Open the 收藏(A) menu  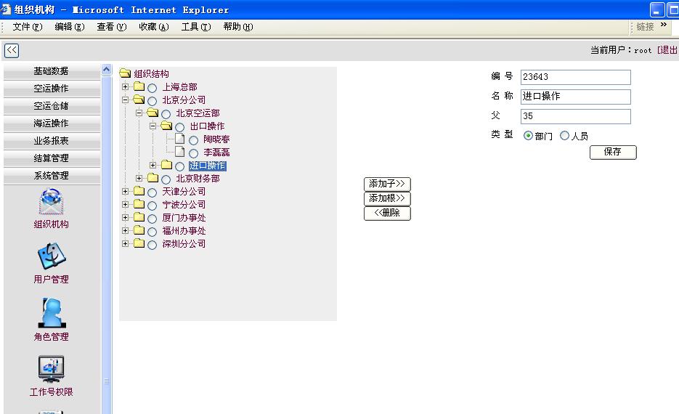point(154,27)
